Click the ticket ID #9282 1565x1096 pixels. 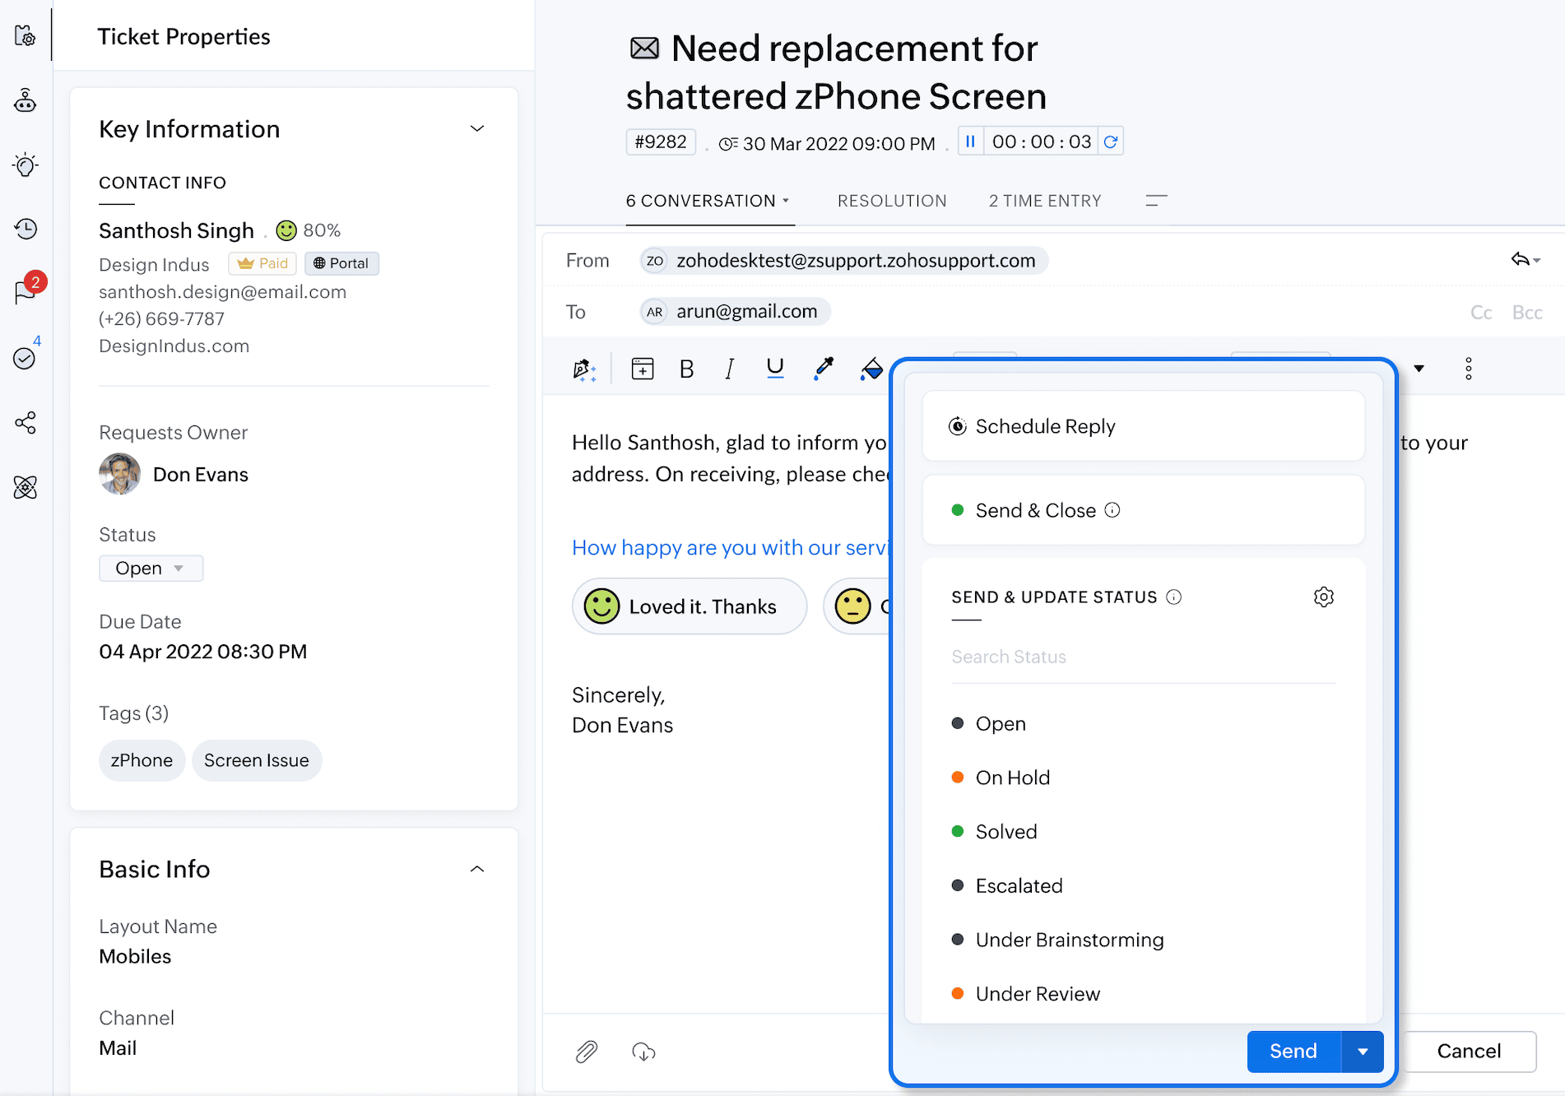pos(661,142)
